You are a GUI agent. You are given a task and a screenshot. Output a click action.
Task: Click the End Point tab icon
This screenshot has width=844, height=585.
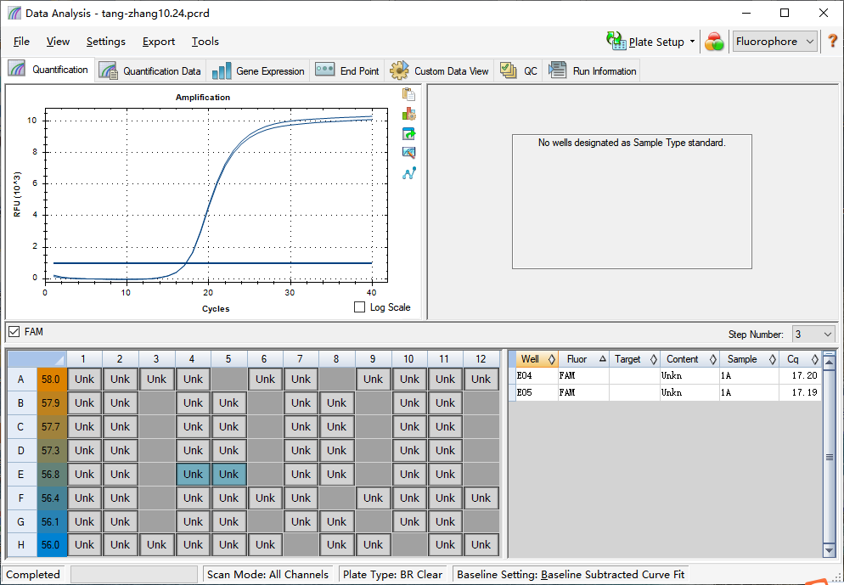point(324,70)
